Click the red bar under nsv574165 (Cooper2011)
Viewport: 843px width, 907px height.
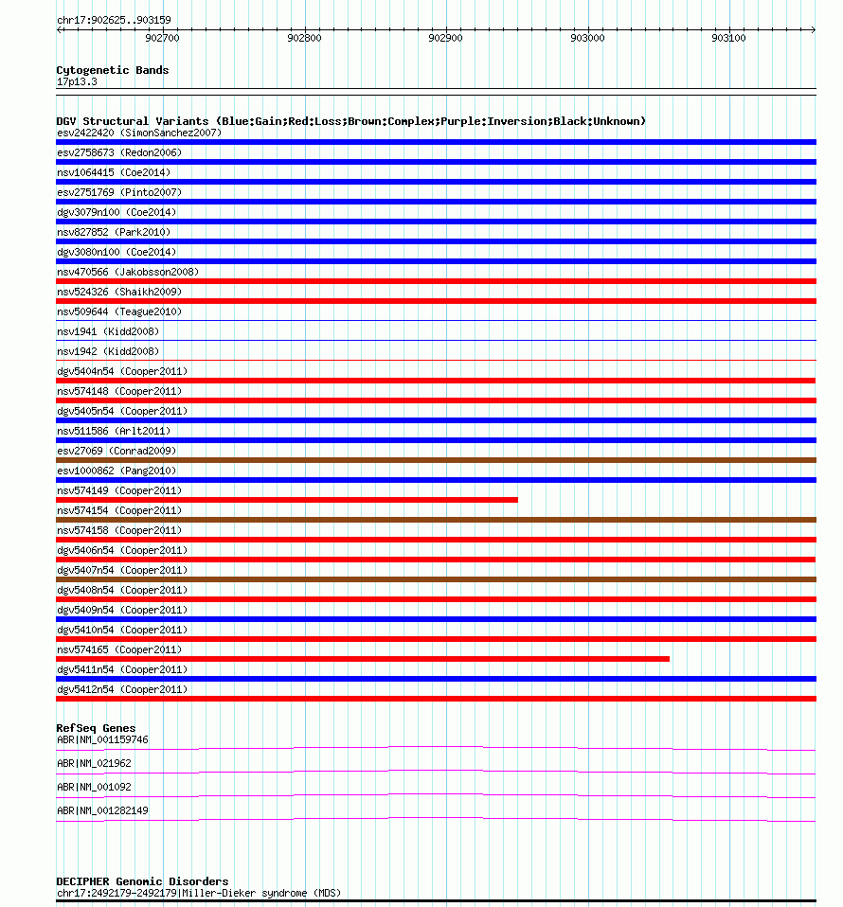[363, 659]
